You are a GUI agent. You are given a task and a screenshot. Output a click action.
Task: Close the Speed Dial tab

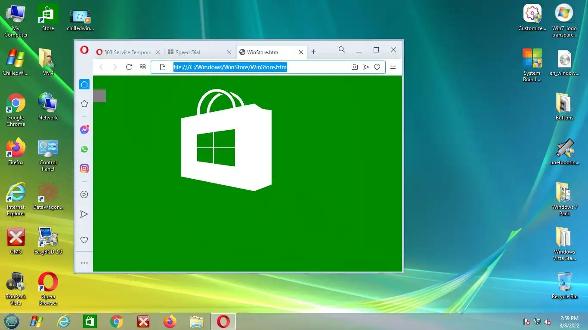pos(229,52)
